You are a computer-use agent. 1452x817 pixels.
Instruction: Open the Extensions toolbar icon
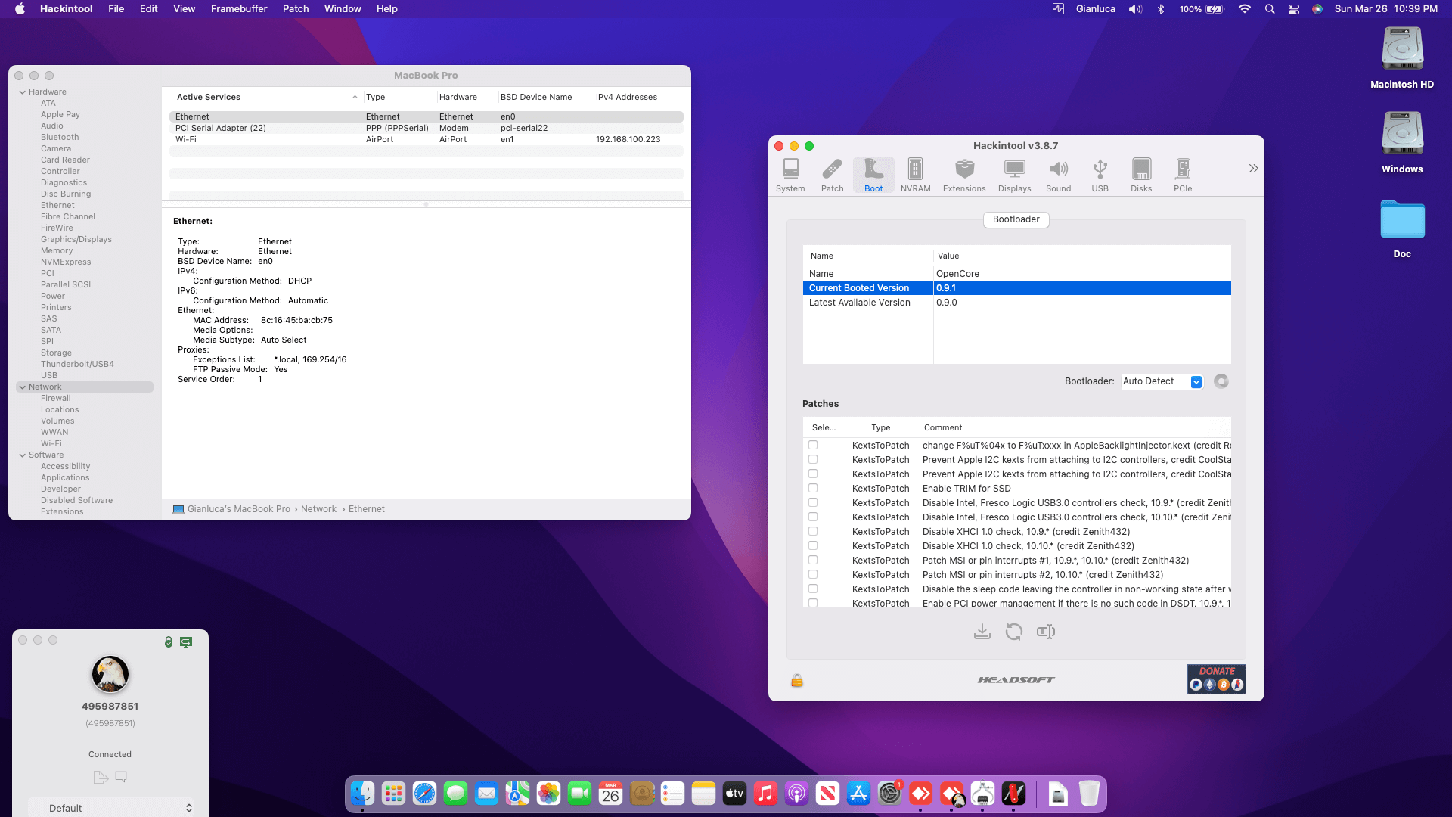(x=963, y=175)
